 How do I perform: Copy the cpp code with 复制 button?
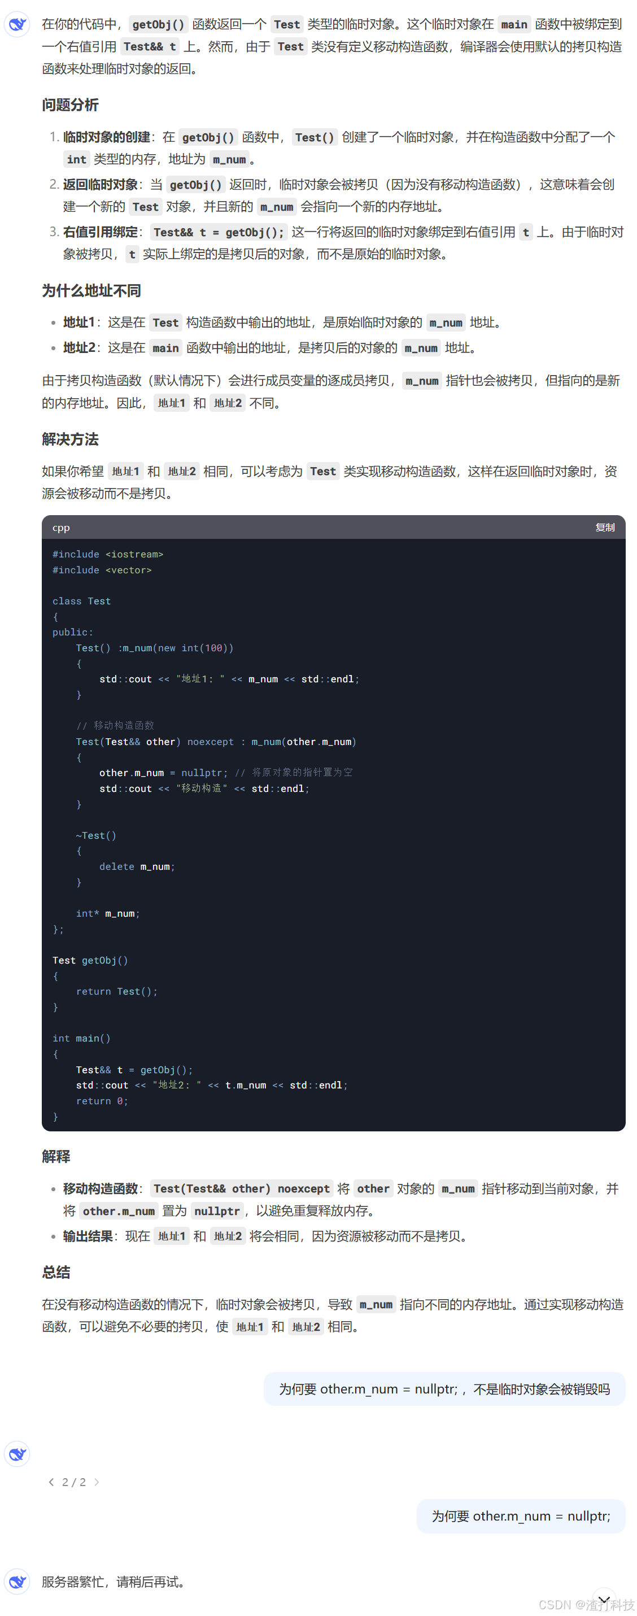(x=604, y=527)
